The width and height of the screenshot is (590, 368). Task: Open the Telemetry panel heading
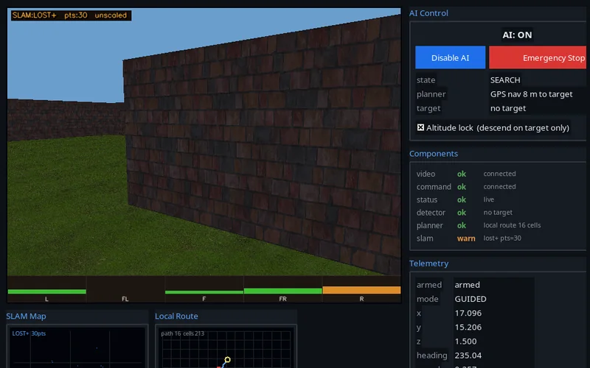428,263
